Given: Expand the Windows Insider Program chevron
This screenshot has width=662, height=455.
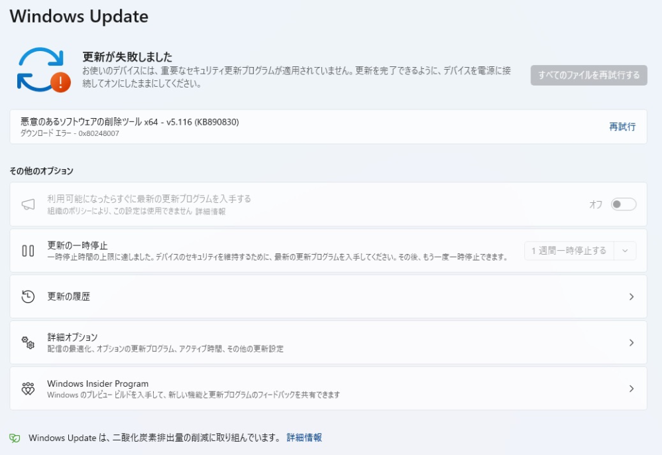Looking at the screenshot, I should click(x=633, y=388).
